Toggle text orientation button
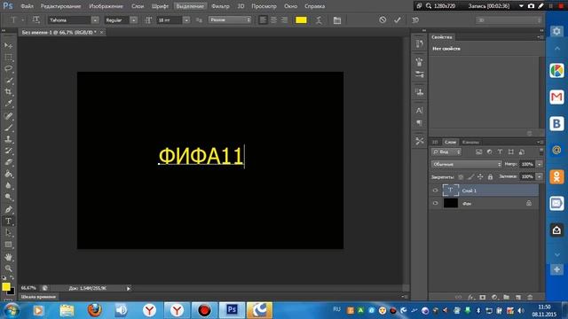568x319 pixels. click(x=35, y=19)
